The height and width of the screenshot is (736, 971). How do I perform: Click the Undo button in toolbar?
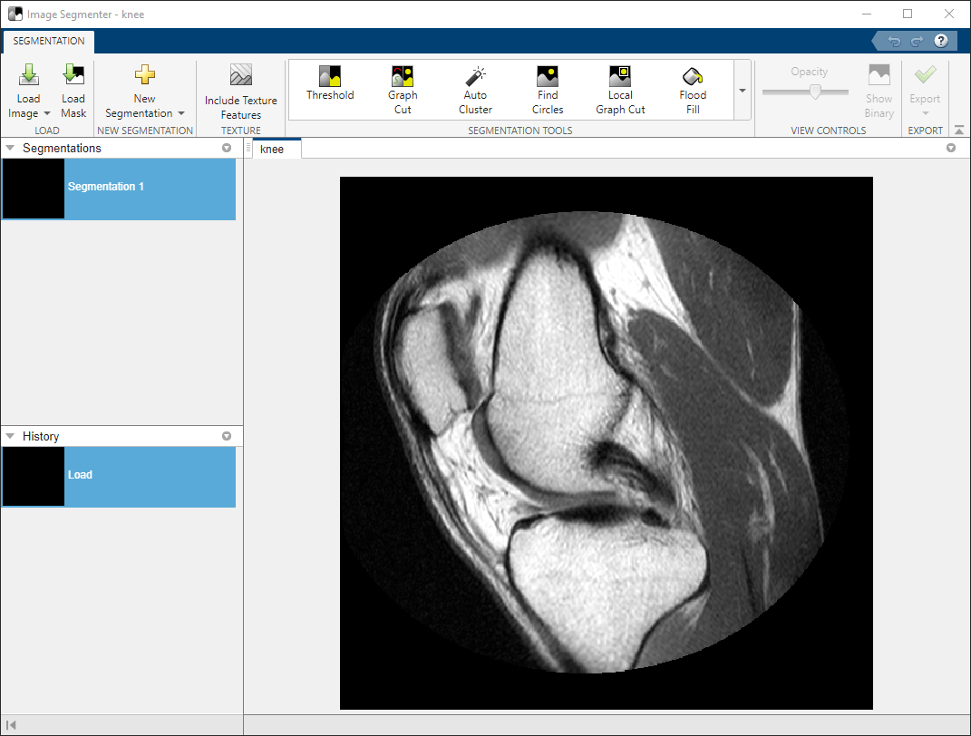click(x=894, y=41)
